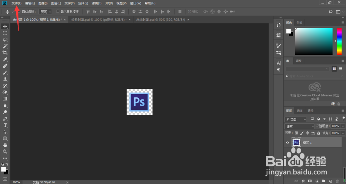Select the Brush tool in toolbox
This screenshot has height=184, width=346.
(5, 73)
